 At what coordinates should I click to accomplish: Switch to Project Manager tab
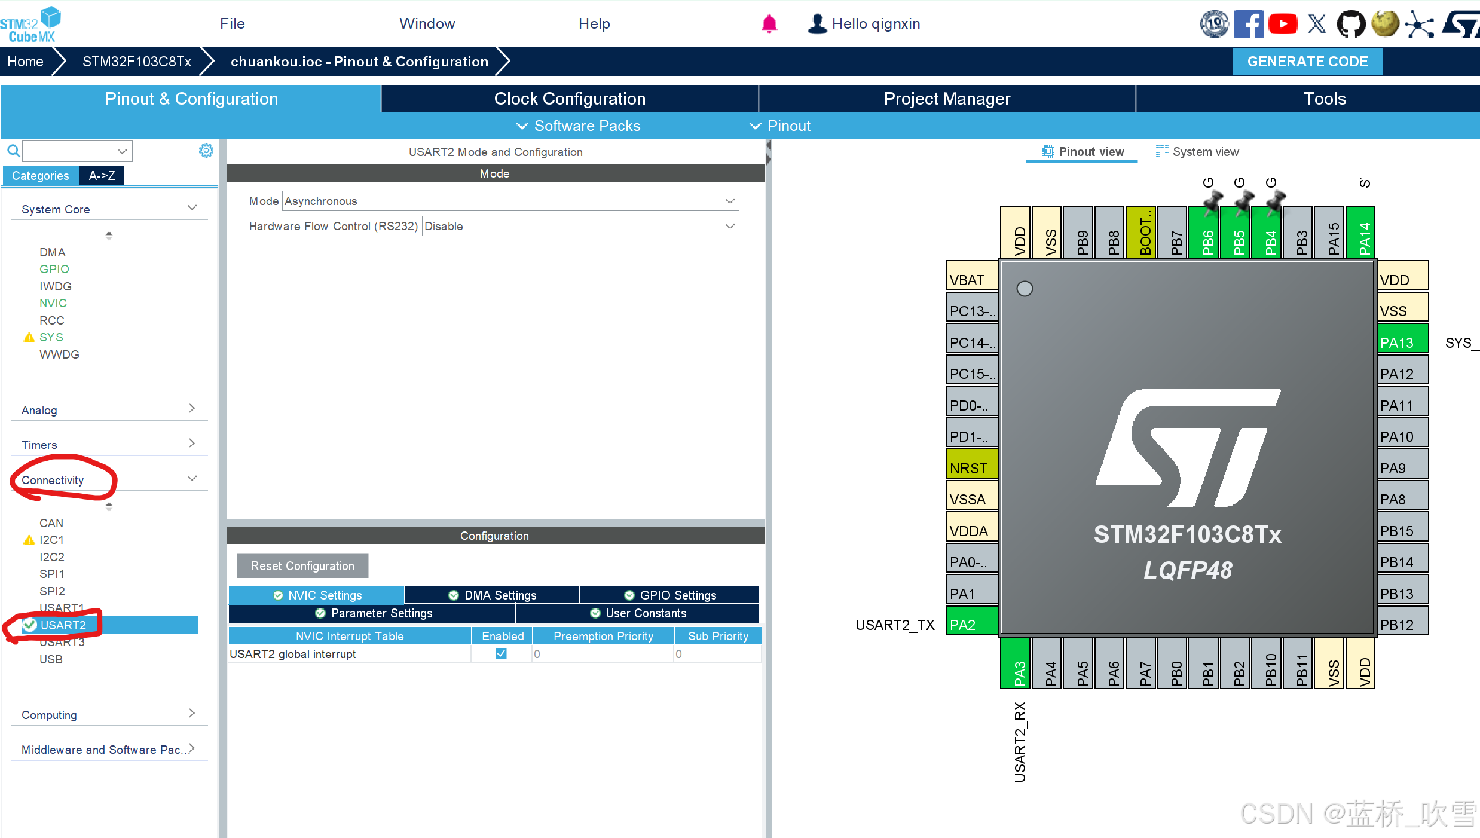(947, 99)
